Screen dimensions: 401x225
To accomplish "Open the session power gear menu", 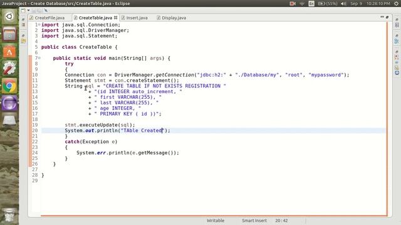I will 396,3.
